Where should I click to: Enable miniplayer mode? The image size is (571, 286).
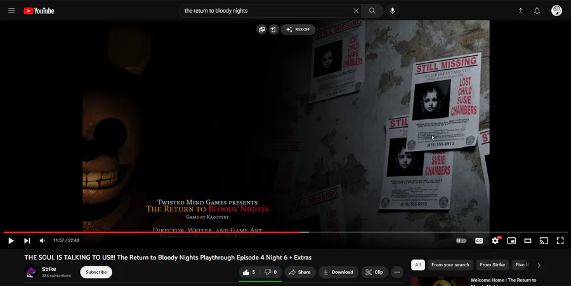tap(511, 240)
